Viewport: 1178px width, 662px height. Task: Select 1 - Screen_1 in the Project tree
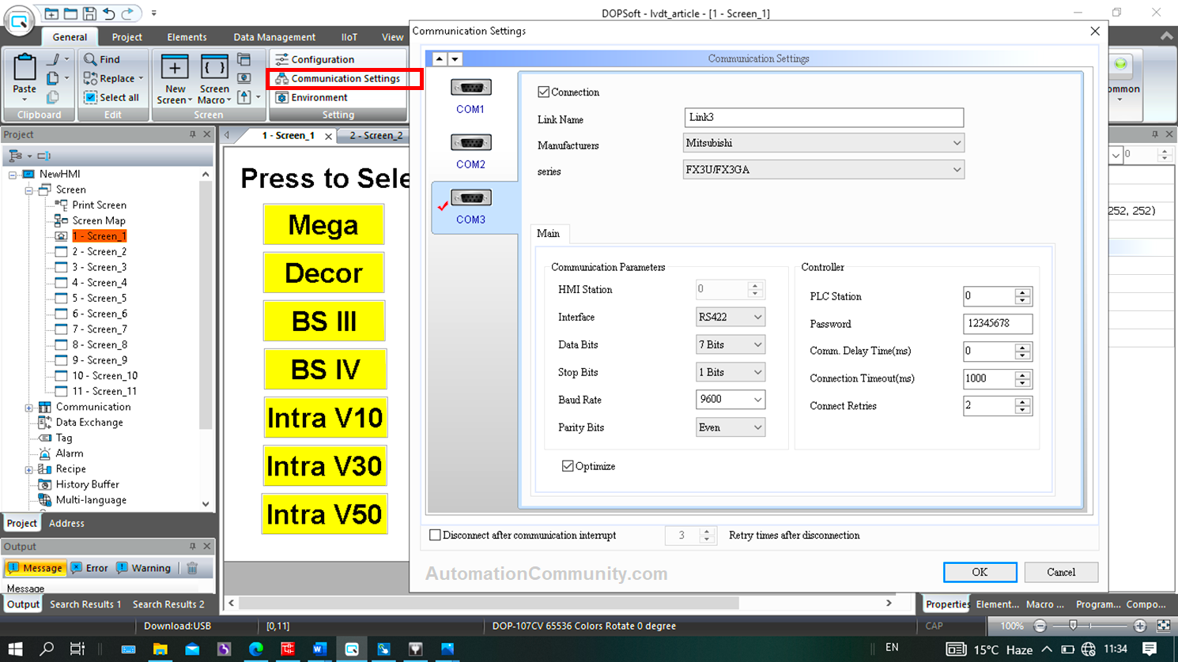point(100,235)
